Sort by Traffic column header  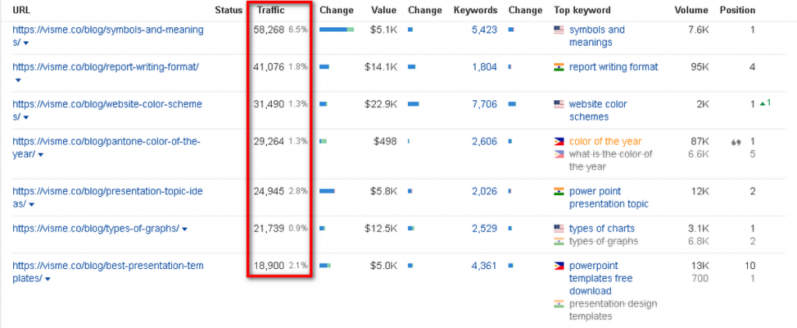coord(271,10)
